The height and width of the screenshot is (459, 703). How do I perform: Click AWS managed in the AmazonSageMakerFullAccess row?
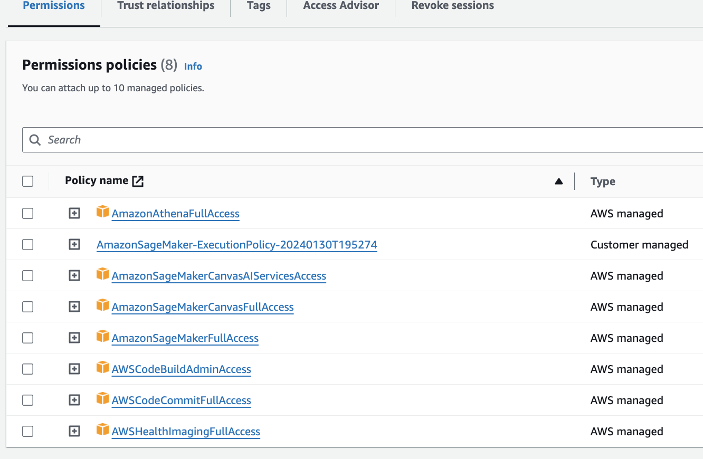pos(627,338)
